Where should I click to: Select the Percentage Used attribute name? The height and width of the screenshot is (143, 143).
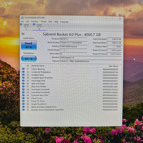(38, 81)
